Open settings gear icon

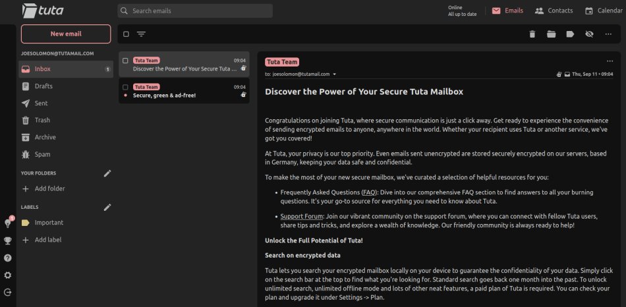pos(8,275)
